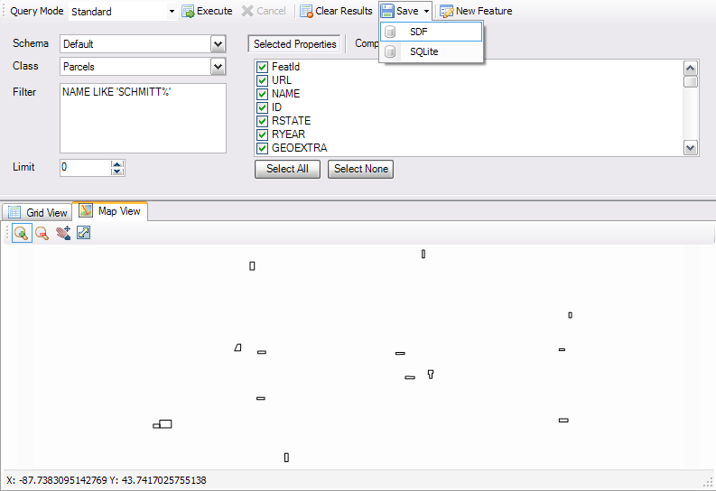Uncheck the FeatId property checkbox
This screenshot has width=716, height=491.
[262, 67]
